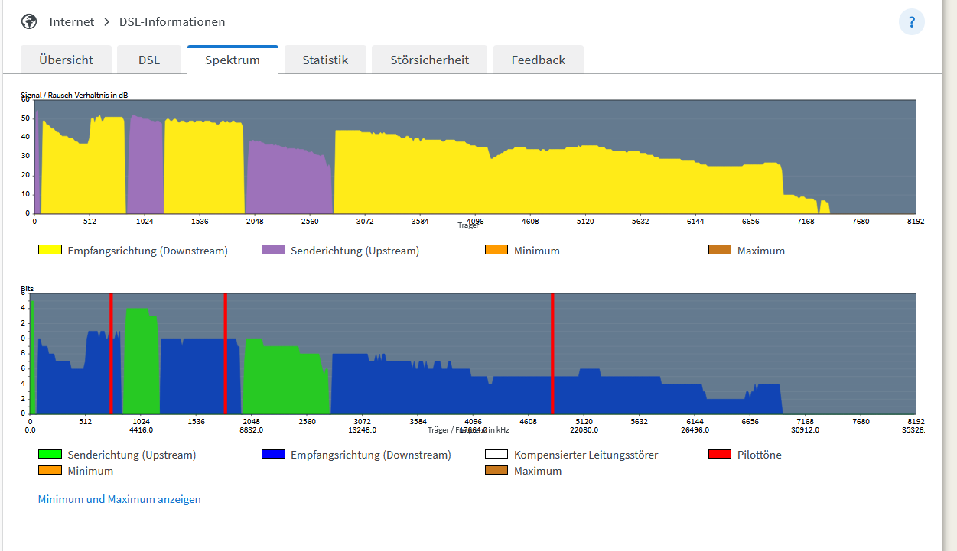Click the orange Minimum swatch in Bits legend
957x551 pixels.
click(x=50, y=470)
